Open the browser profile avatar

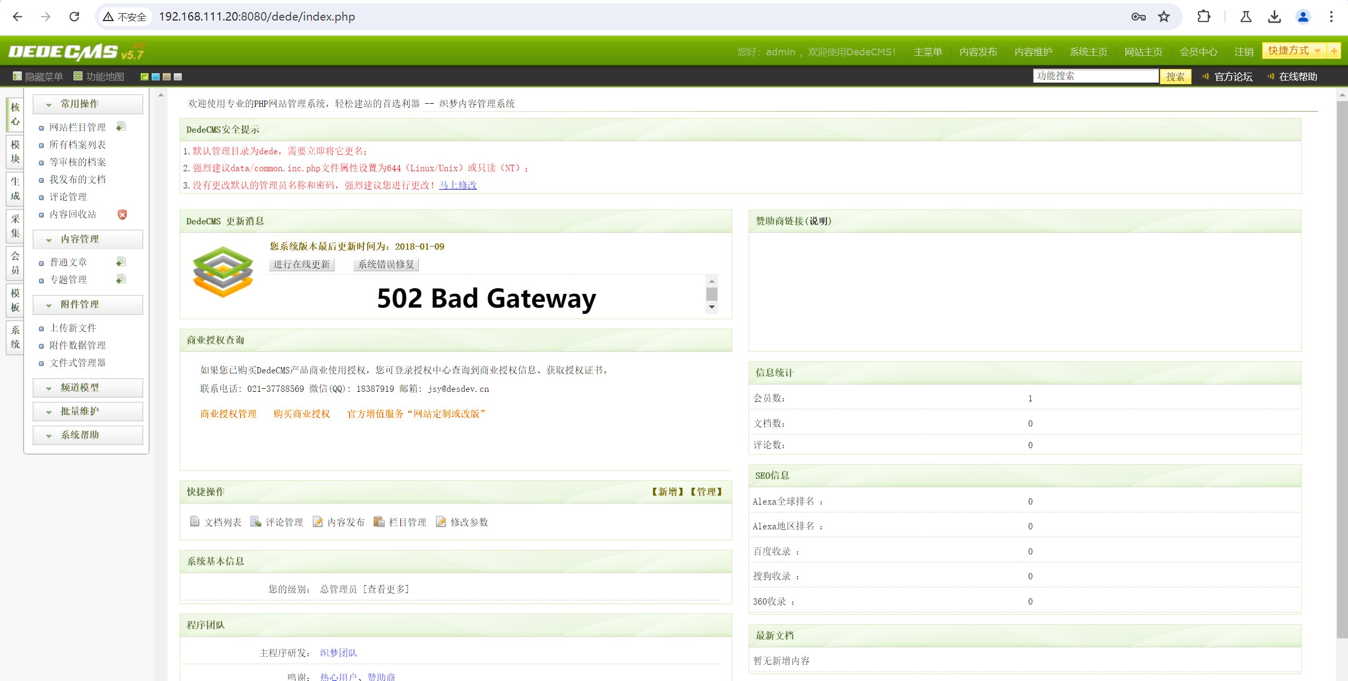[1303, 17]
